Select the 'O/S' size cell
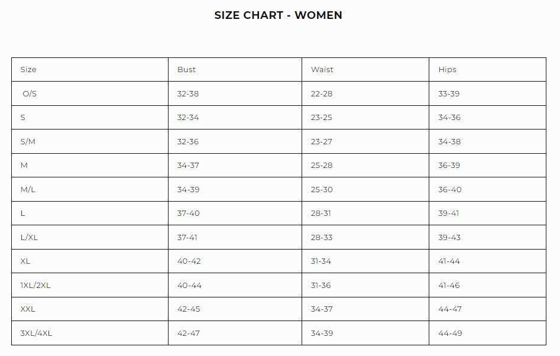The image size is (560, 356). point(30,94)
